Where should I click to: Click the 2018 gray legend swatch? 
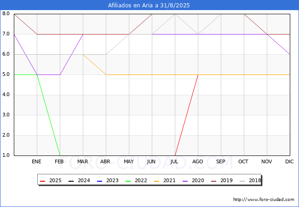(242, 181)
